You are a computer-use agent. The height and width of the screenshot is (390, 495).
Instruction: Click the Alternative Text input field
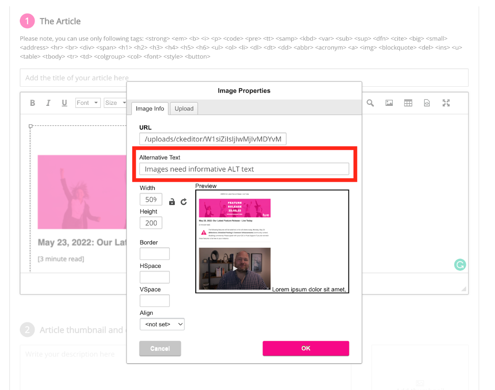click(x=245, y=168)
